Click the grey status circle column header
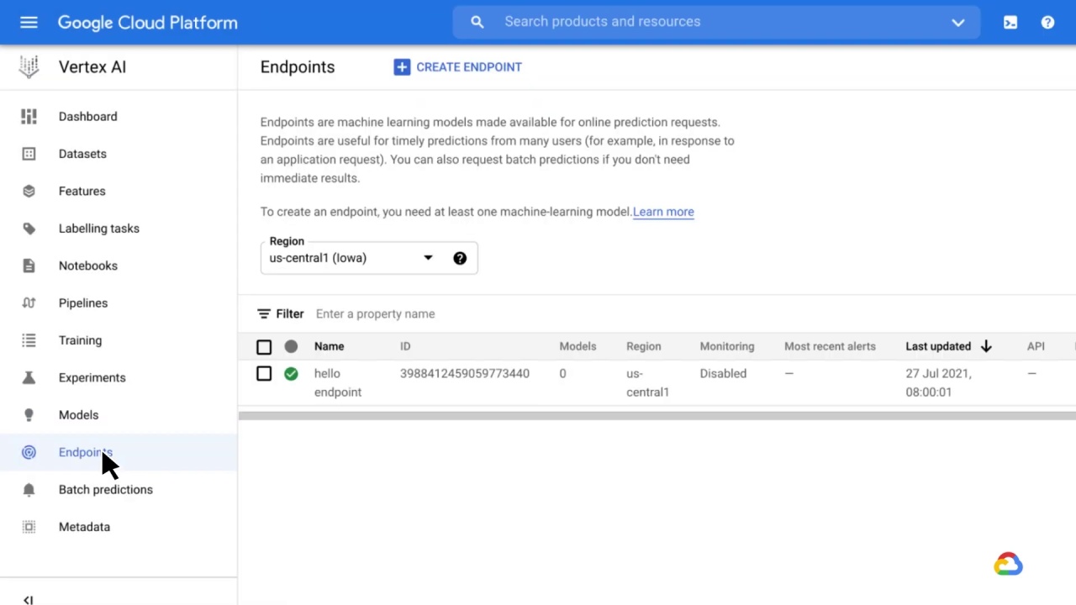Viewport: 1076px width, 605px height. (291, 346)
